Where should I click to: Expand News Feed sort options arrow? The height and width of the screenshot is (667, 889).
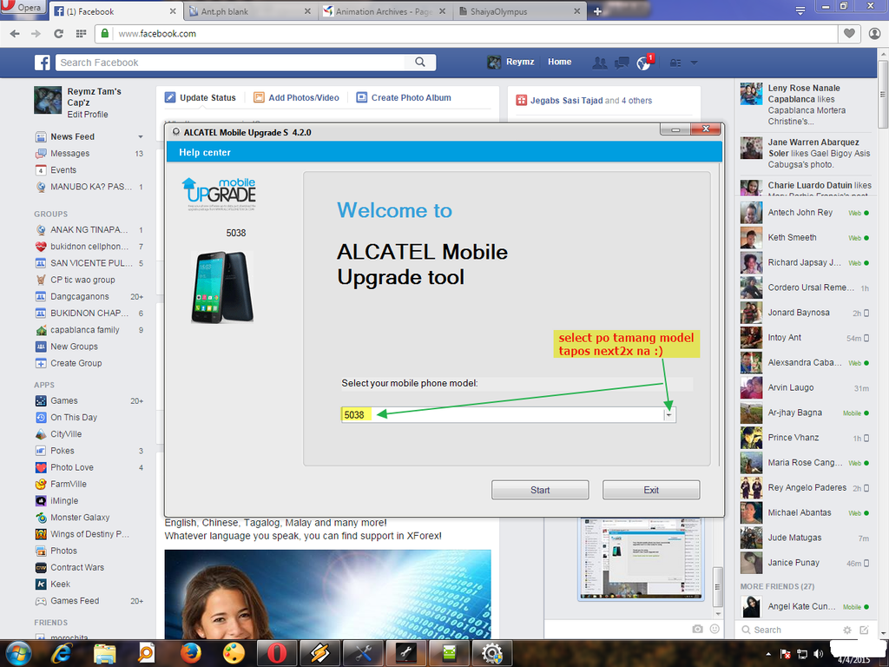click(141, 137)
